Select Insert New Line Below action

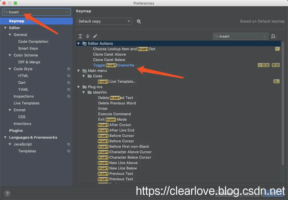(117, 168)
